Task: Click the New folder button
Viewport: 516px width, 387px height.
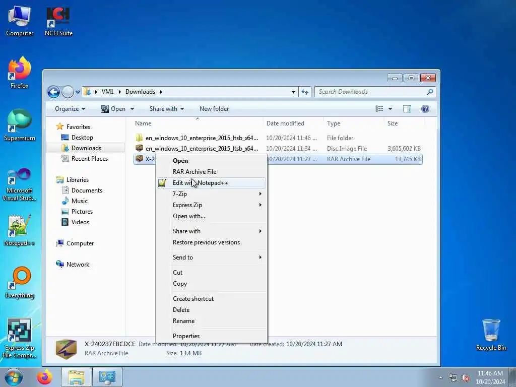Action: (x=214, y=109)
